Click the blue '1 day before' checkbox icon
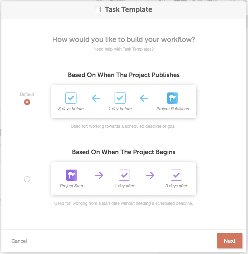Image resolution: width=248 pixels, height=254 pixels. click(120, 98)
